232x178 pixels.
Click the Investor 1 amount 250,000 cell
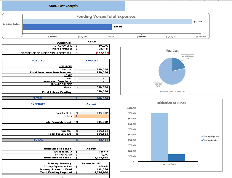click(92, 69)
